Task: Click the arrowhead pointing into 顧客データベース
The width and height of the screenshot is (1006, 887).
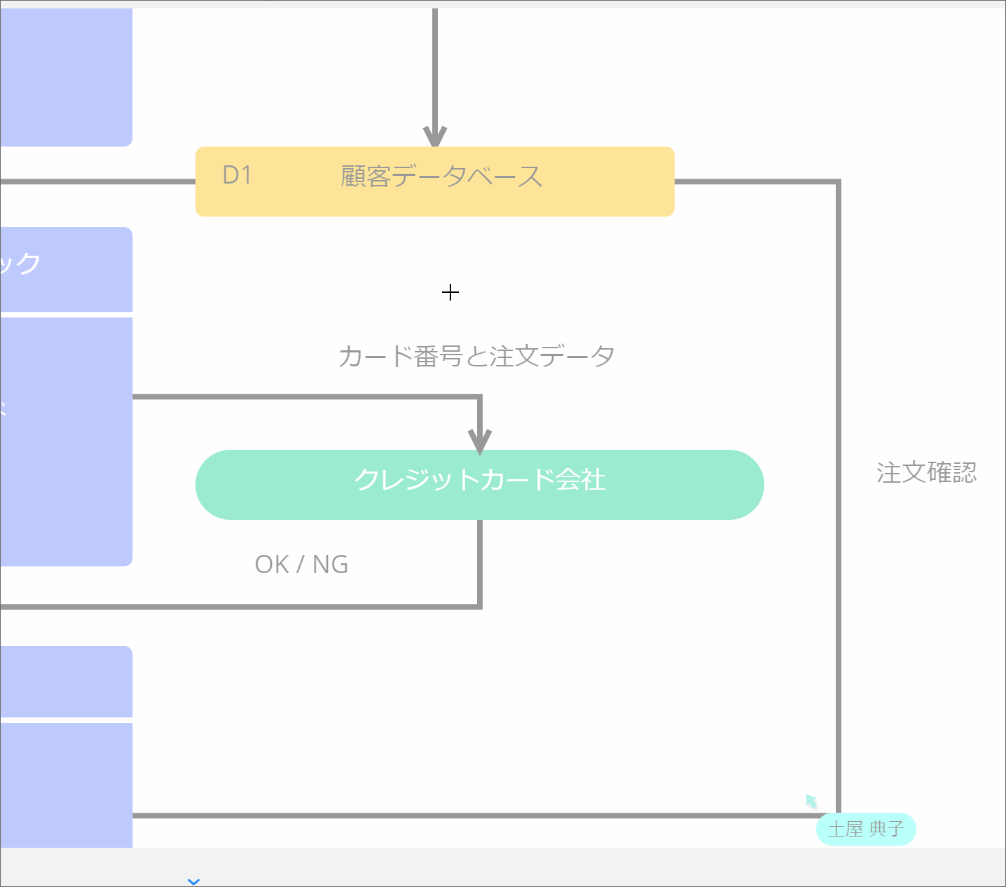Action: coord(435,135)
